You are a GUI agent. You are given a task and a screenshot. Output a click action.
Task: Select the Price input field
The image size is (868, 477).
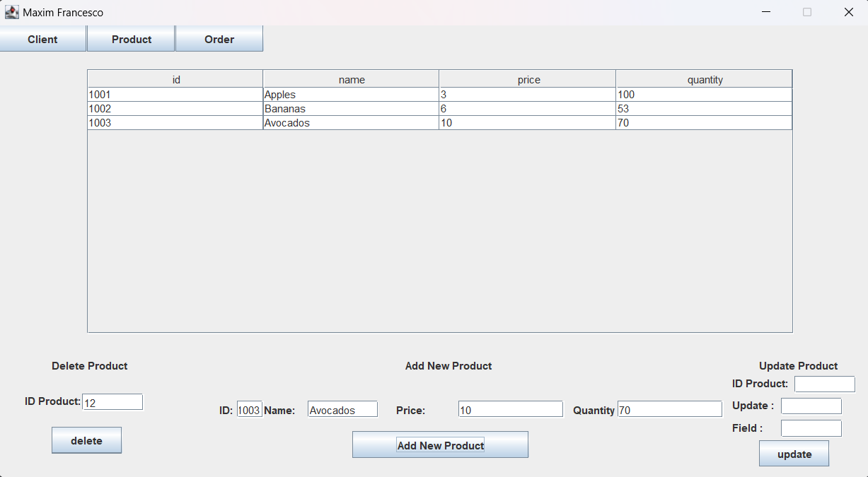(x=510, y=410)
